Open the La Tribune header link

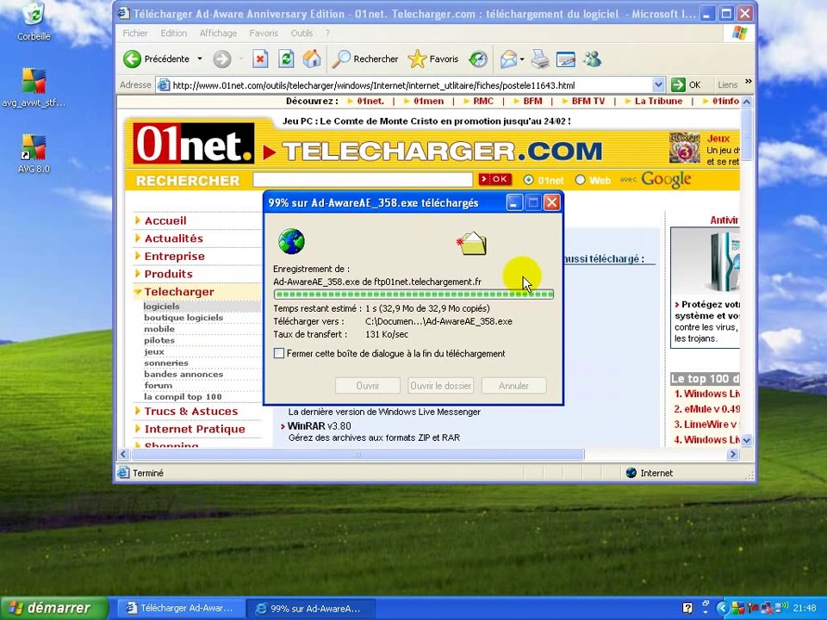tap(658, 101)
